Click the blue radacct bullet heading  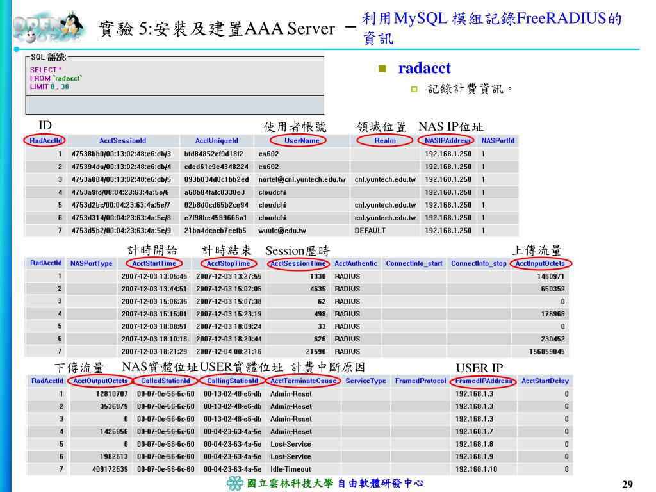pos(424,68)
